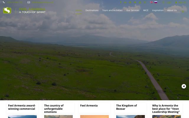The width and height of the screenshot is (189, 118).
Task: Click thumbnail under award-winning commercial card
Action: (x=22, y=117)
